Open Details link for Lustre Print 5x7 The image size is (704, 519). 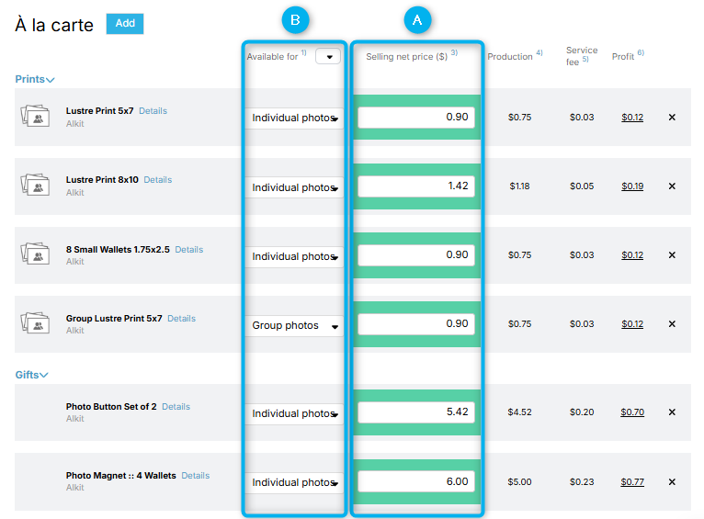[x=153, y=111]
